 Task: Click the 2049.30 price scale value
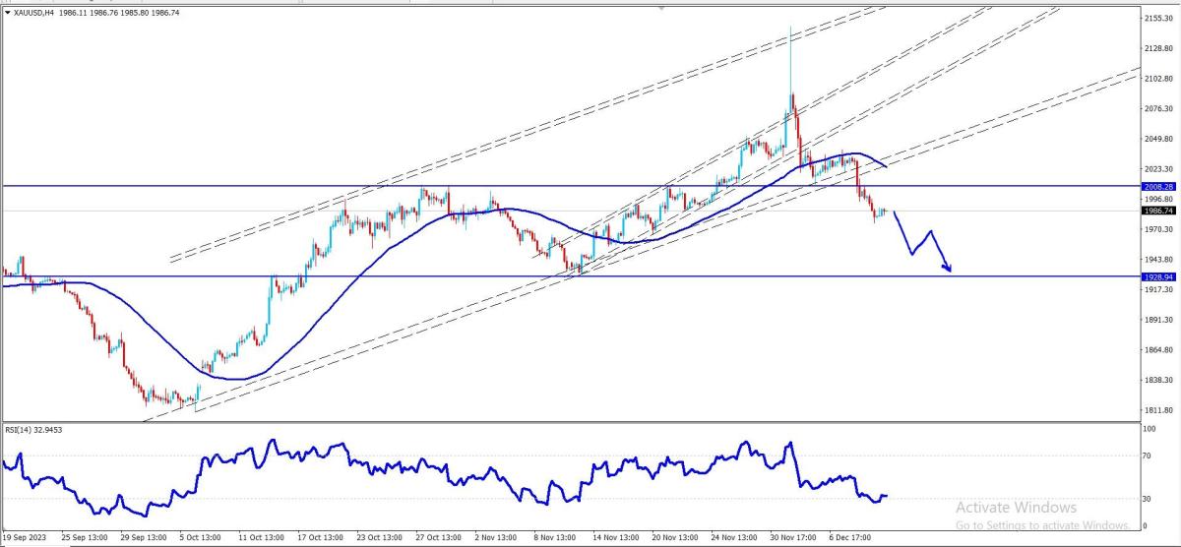point(1158,139)
